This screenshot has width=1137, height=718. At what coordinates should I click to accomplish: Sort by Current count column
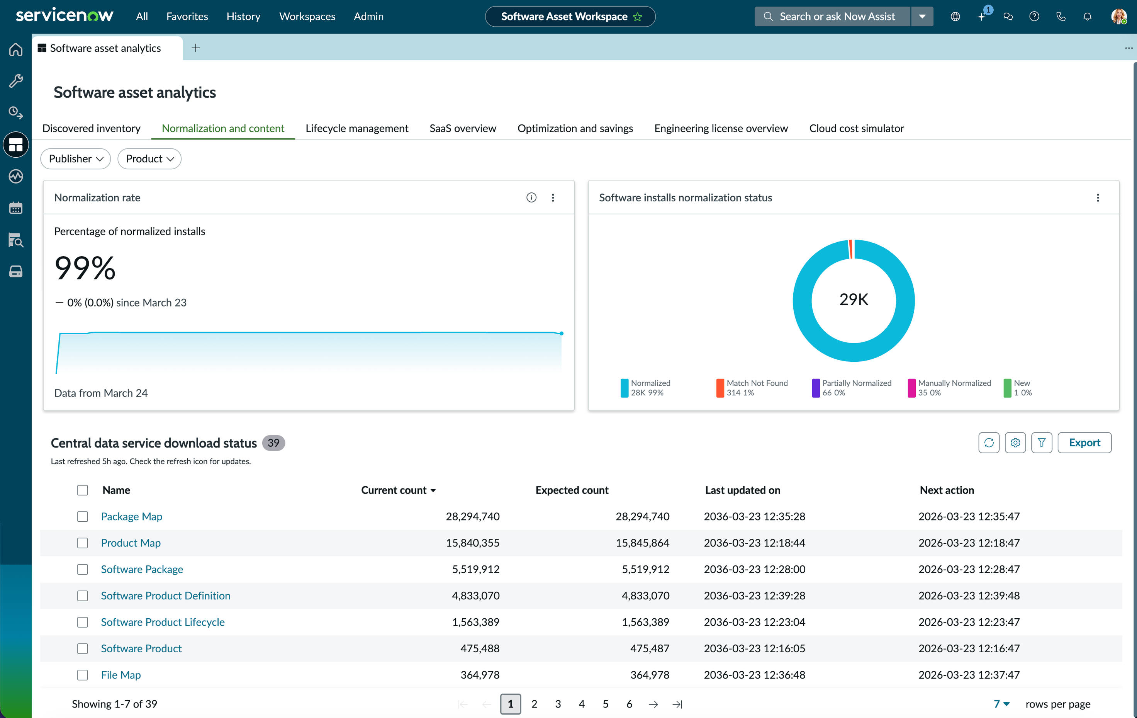pyautogui.click(x=398, y=490)
